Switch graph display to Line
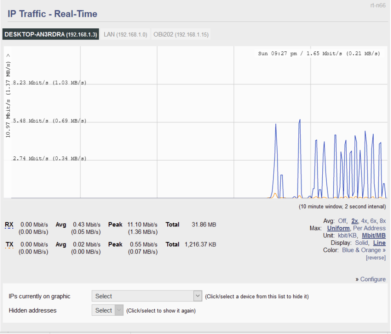Viewport: 391px width, 334px height. click(x=379, y=243)
